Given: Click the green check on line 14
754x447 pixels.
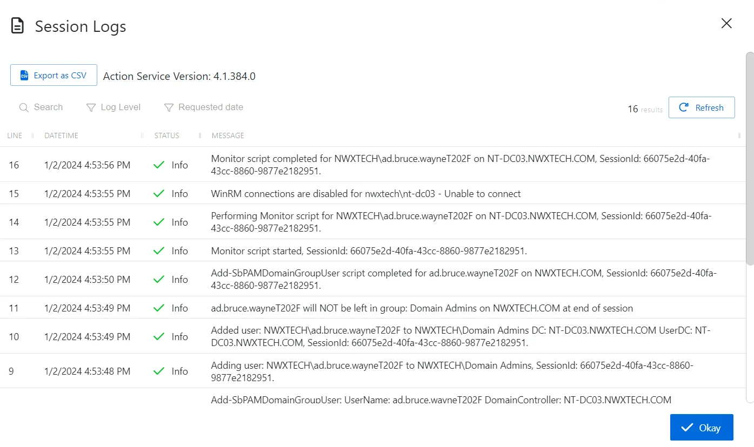Looking at the screenshot, I should 159,222.
